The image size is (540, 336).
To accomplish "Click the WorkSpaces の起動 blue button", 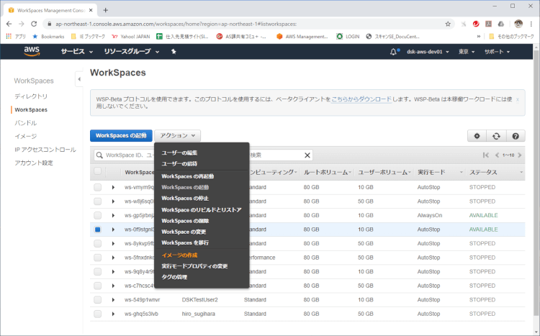I will [x=121, y=135].
